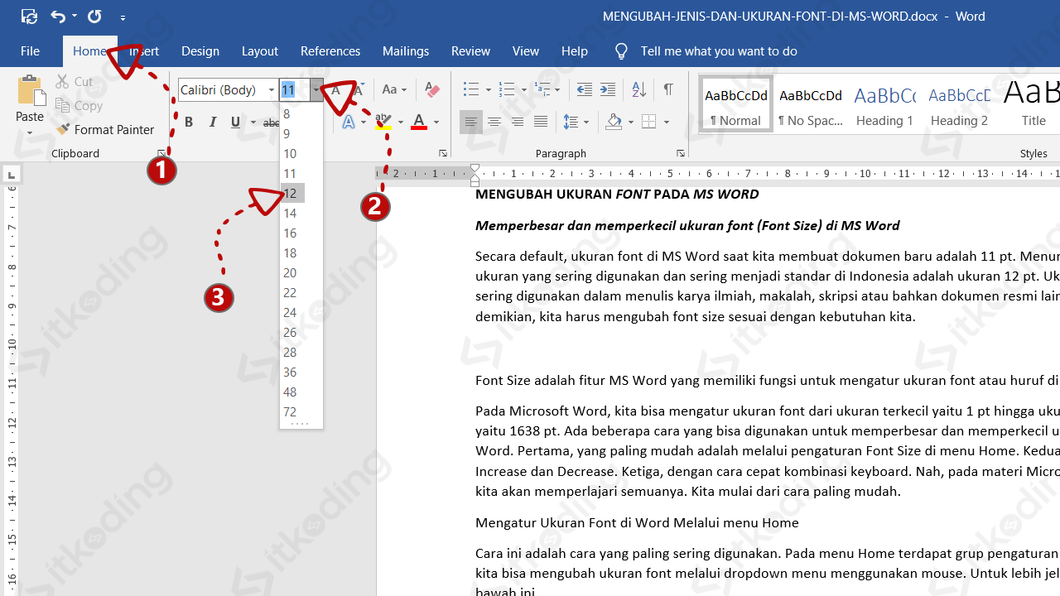Image resolution: width=1060 pixels, height=596 pixels.
Task: Click the Shading paint bucket icon
Action: coord(614,123)
